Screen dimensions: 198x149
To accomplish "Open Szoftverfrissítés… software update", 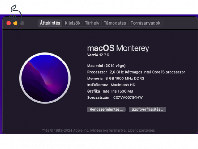I will (x=148, y=109).
